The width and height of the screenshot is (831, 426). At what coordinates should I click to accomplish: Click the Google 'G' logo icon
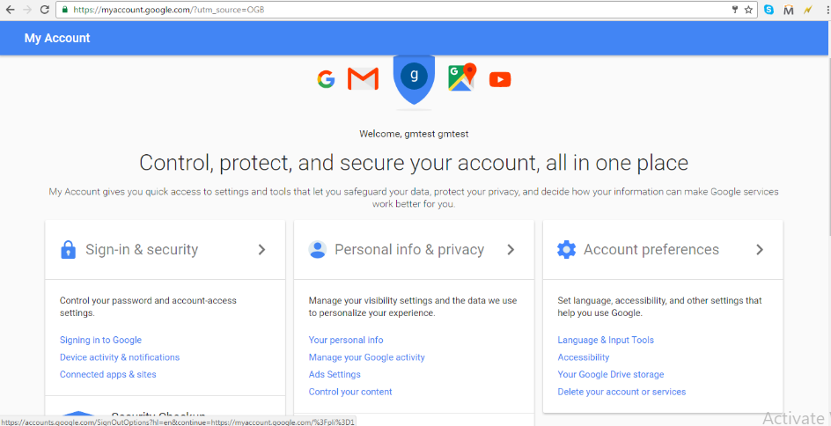326,79
